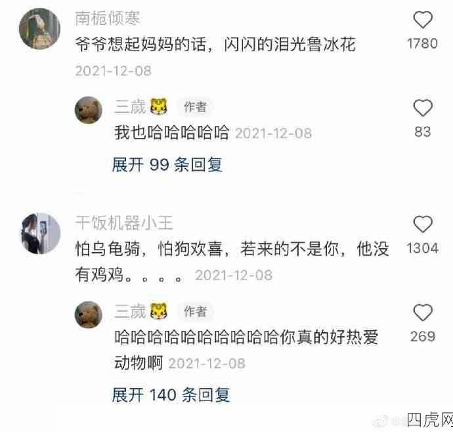The width and height of the screenshot is (453, 432).
Task: Open 干饭机器小王's profile avatar
Action: click(x=41, y=234)
